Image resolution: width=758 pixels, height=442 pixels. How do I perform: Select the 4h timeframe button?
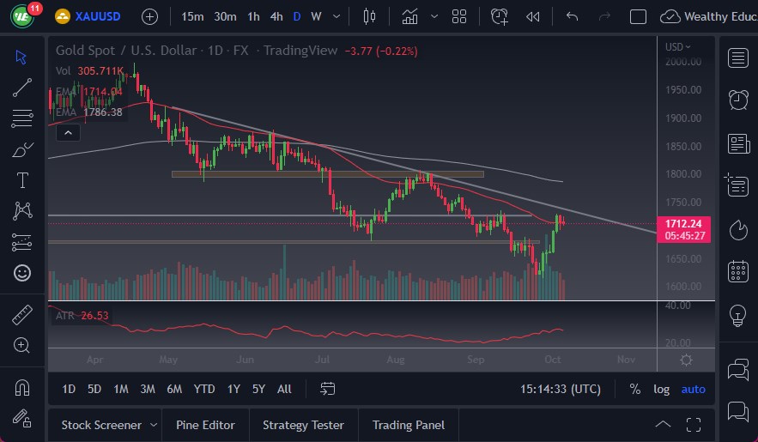(x=276, y=16)
